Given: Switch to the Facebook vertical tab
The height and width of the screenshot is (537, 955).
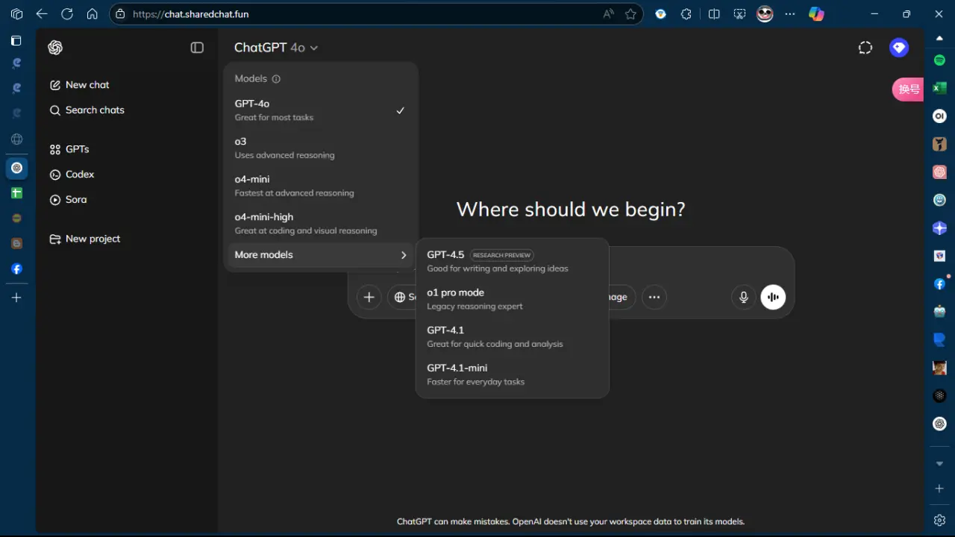Looking at the screenshot, I should [16, 268].
